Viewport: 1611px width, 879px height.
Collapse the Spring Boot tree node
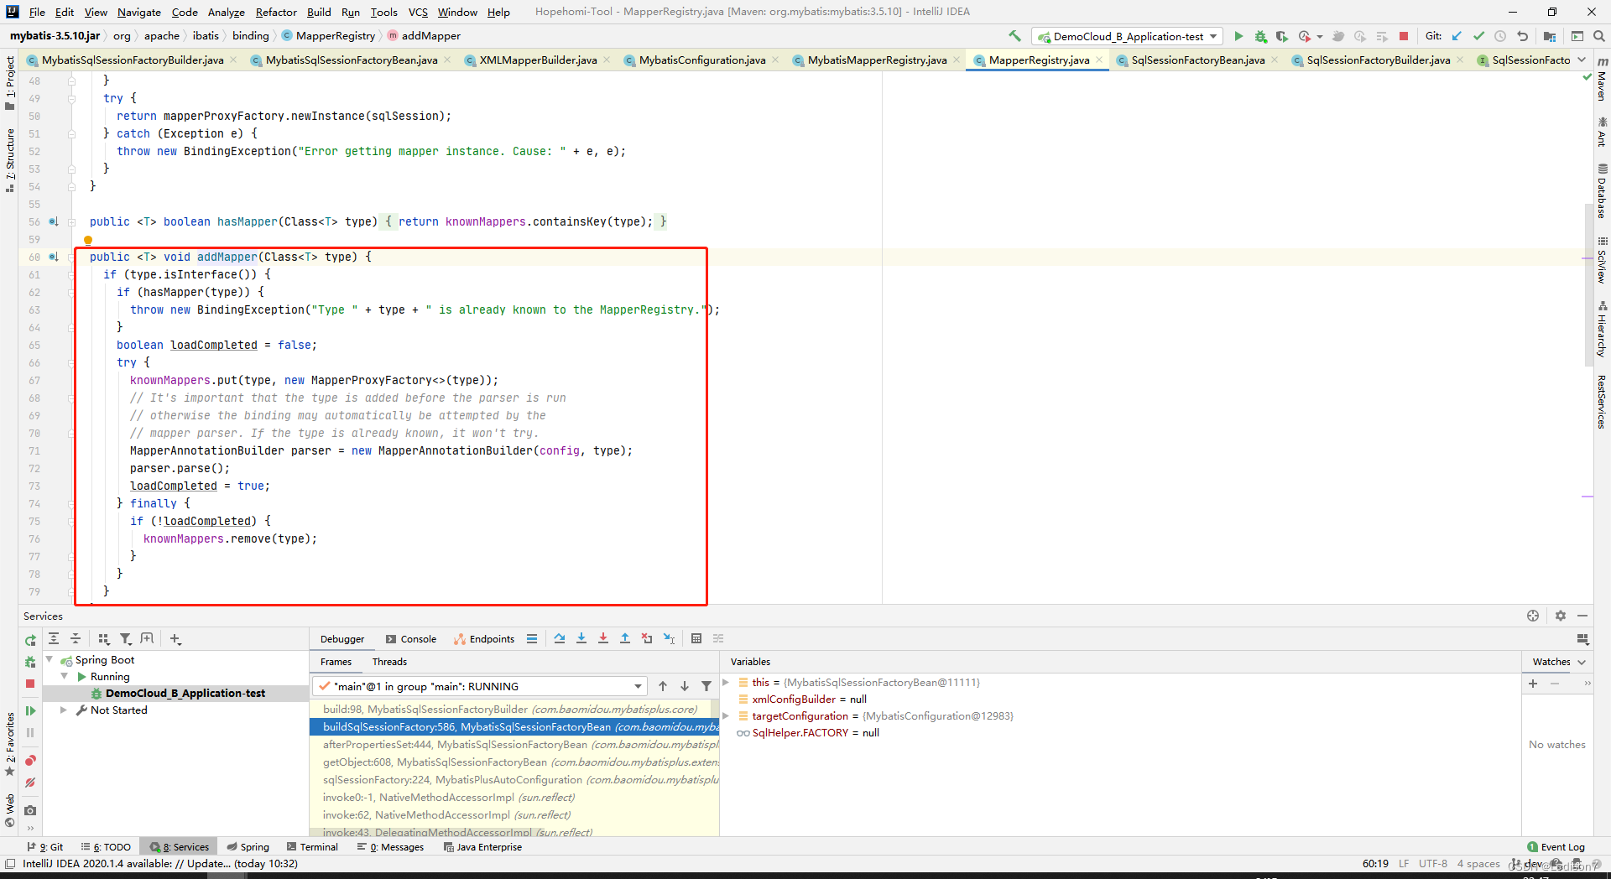point(50,660)
